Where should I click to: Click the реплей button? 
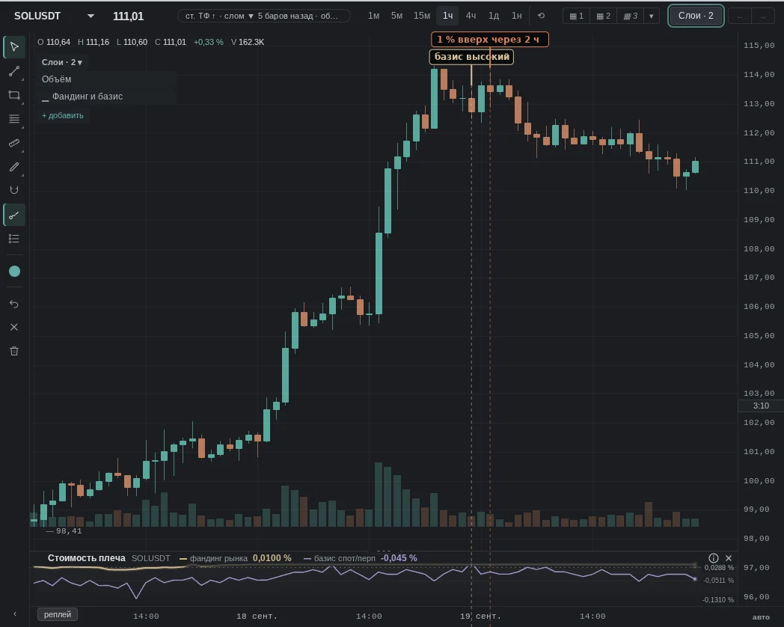pyautogui.click(x=58, y=614)
